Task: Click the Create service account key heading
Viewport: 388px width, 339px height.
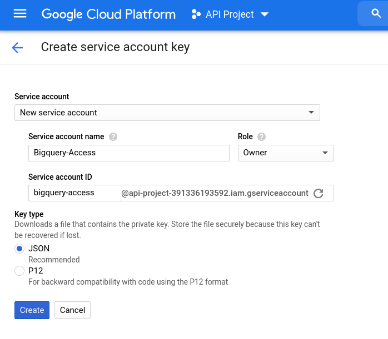Action: point(115,47)
